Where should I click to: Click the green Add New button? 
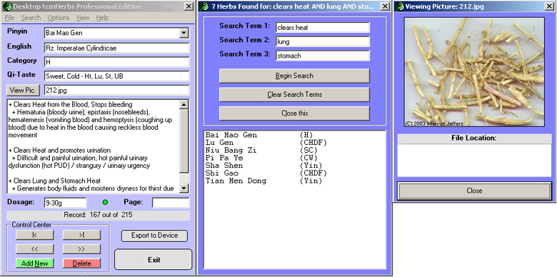(x=35, y=263)
